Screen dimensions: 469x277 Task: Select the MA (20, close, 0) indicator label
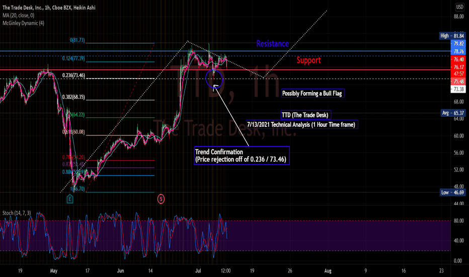click(x=19, y=15)
